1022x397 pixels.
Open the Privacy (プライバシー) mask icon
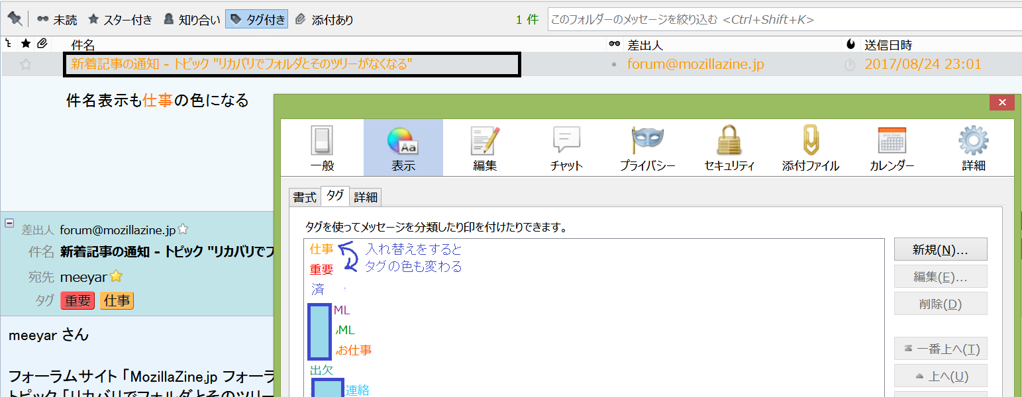647,147
